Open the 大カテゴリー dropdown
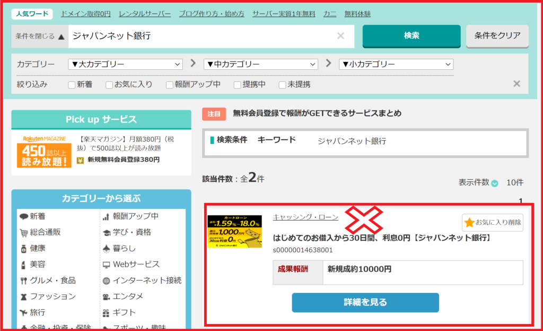The image size is (543, 331). [x=125, y=64]
